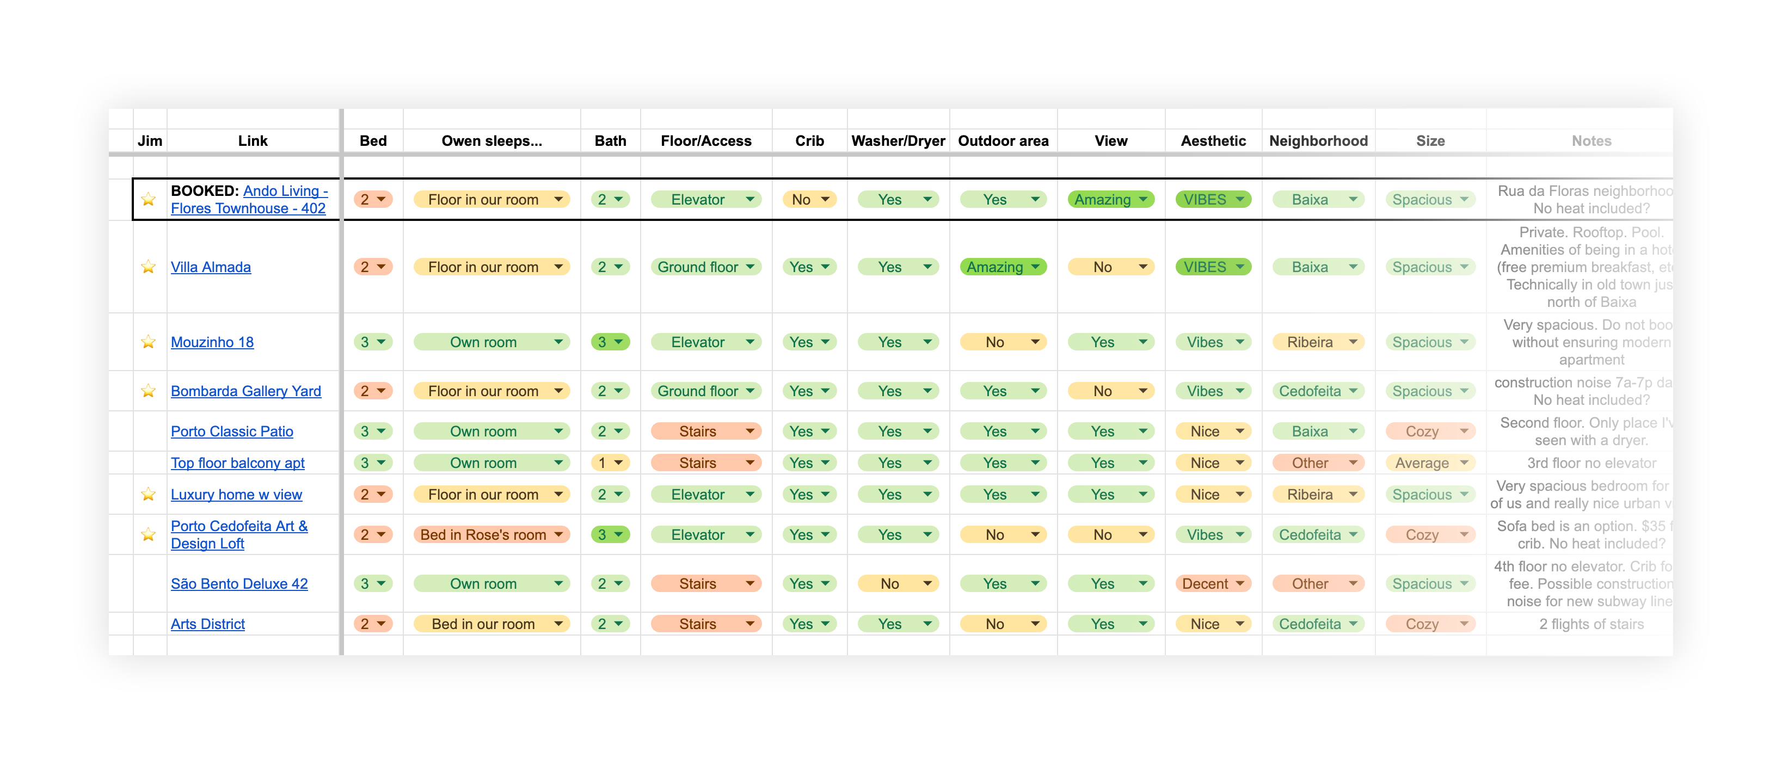Click the star next to Villa Almada
Screen dimensions: 1782x764
click(149, 266)
